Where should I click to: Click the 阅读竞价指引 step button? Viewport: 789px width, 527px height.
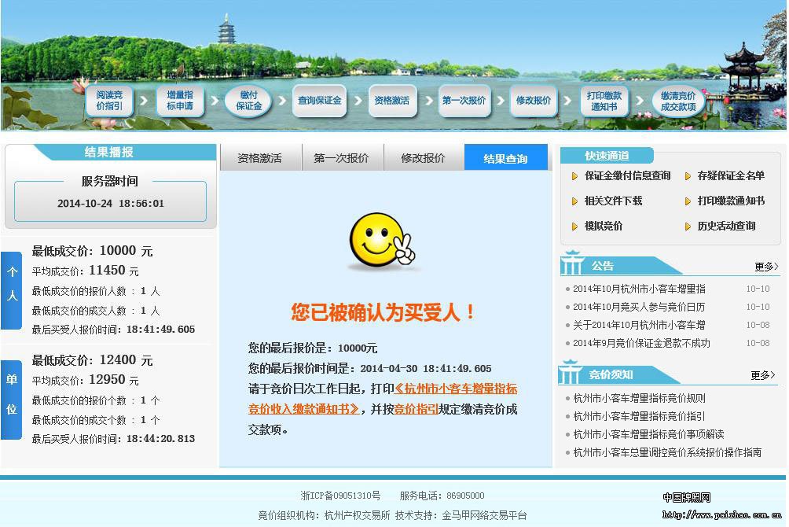pos(109,101)
